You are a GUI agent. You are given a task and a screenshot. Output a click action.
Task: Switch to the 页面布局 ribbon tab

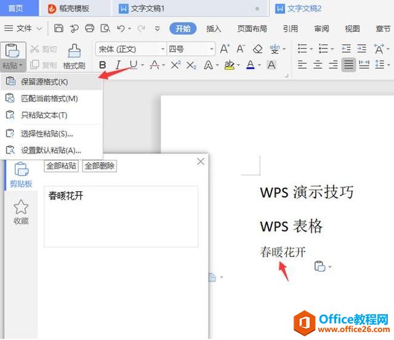pyautogui.click(x=252, y=29)
